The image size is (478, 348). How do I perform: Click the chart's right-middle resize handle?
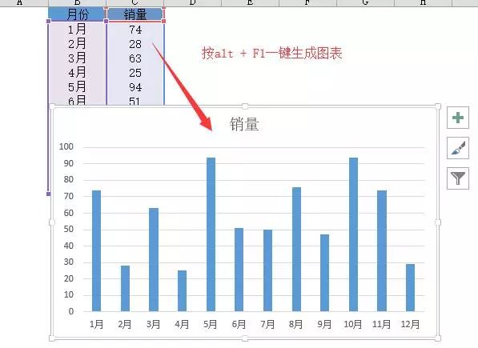click(438, 222)
